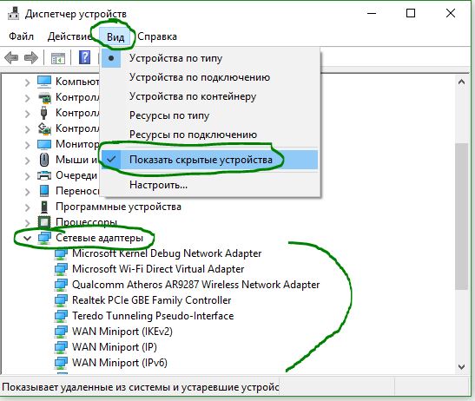Expand the Процессоры category

click(27, 222)
